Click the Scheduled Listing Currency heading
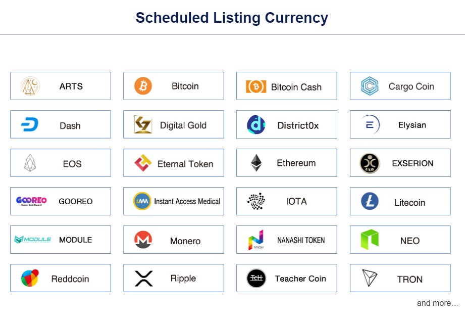465x318 pixels. 232,18
